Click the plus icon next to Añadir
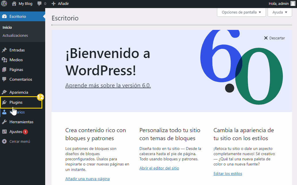The image size is (297, 185). [x=54, y=4]
